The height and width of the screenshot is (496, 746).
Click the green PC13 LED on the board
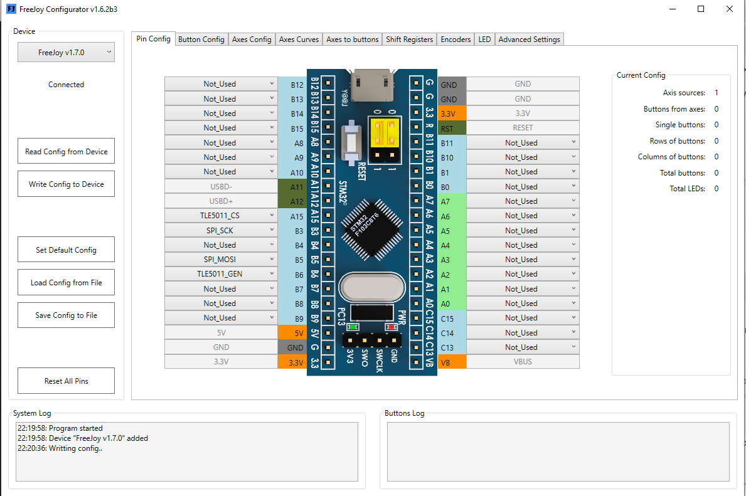point(353,327)
